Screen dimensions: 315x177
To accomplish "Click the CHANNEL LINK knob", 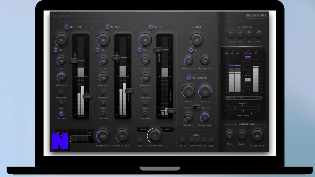I will click(x=205, y=118).
